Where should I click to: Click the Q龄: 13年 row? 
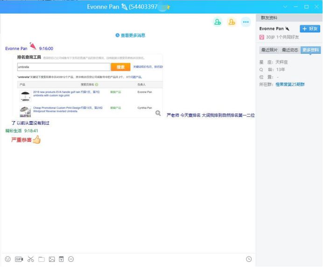272,70
